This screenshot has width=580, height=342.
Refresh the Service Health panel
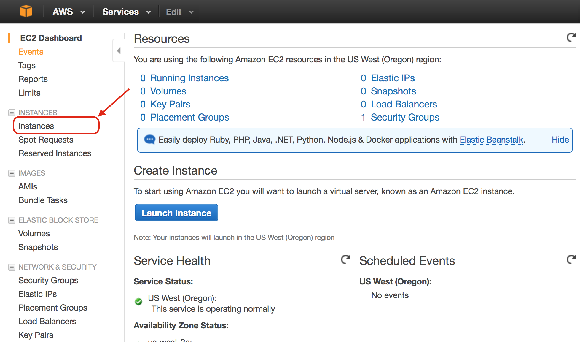(x=345, y=260)
